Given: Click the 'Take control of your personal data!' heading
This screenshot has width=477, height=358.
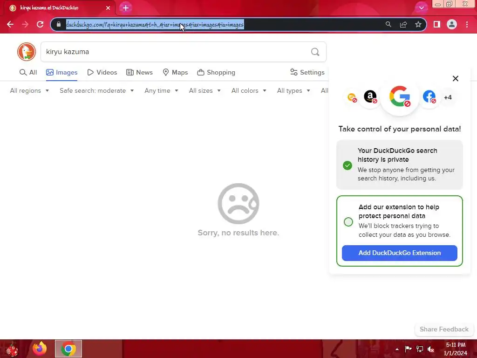Looking at the screenshot, I should pos(400,129).
